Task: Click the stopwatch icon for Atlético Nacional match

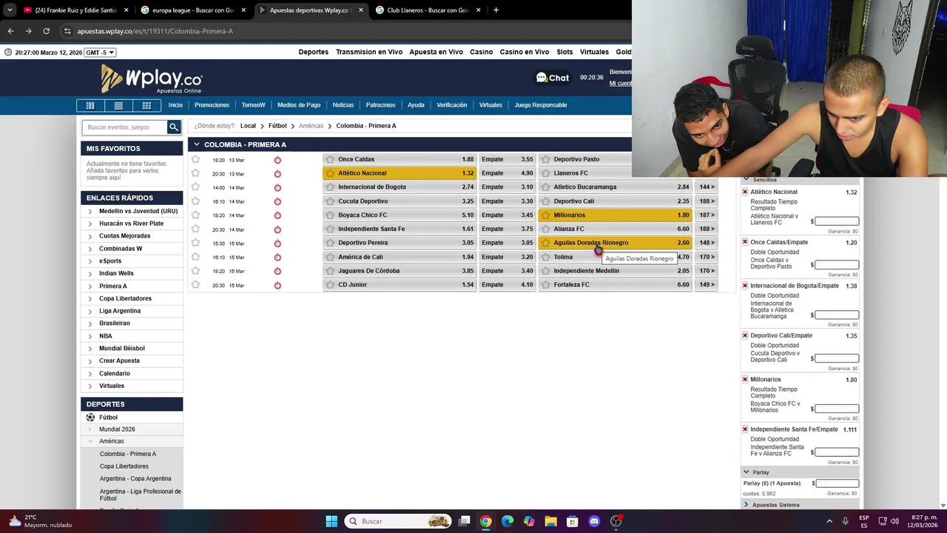Action: coord(277,174)
